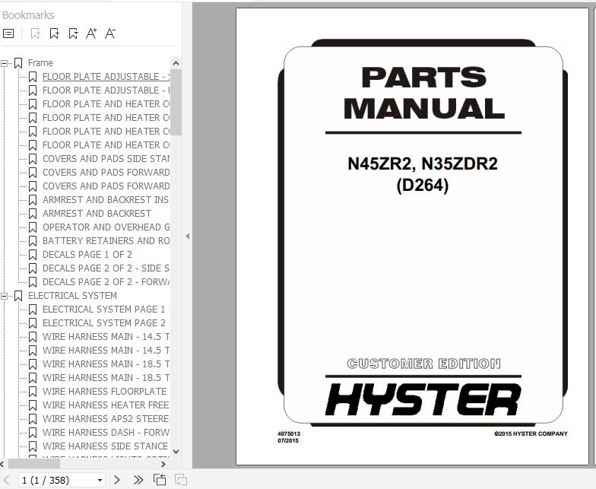Click the CUSTOMER EDITION text
This screenshot has width=596, height=489.
(x=424, y=364)
